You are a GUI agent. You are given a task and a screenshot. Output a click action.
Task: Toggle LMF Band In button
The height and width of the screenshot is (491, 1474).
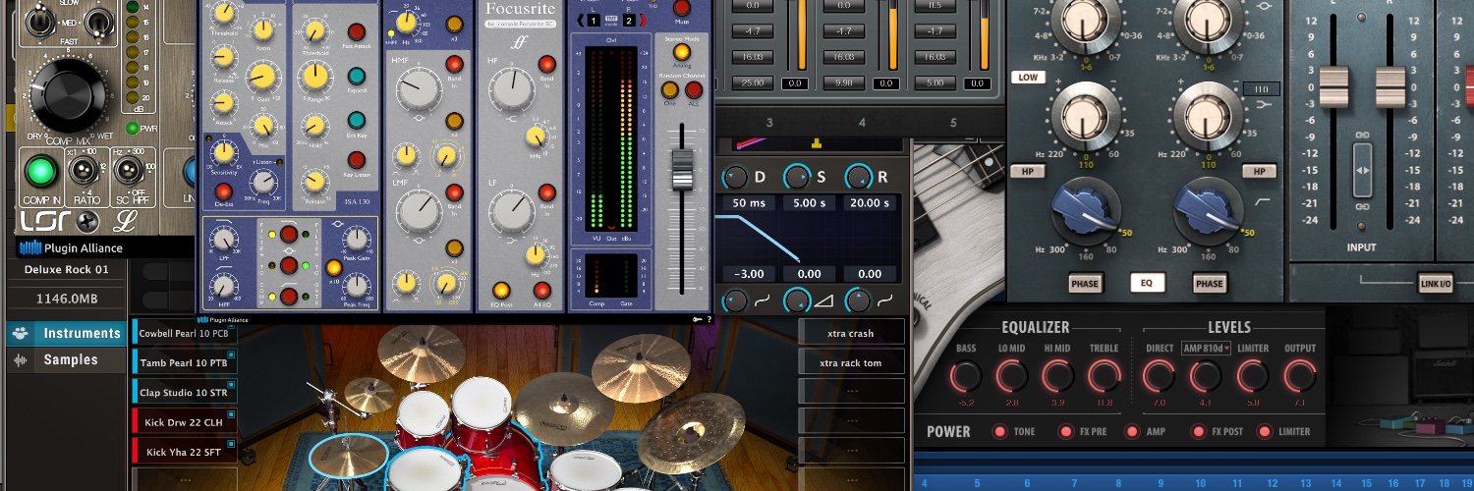[454, 192]
